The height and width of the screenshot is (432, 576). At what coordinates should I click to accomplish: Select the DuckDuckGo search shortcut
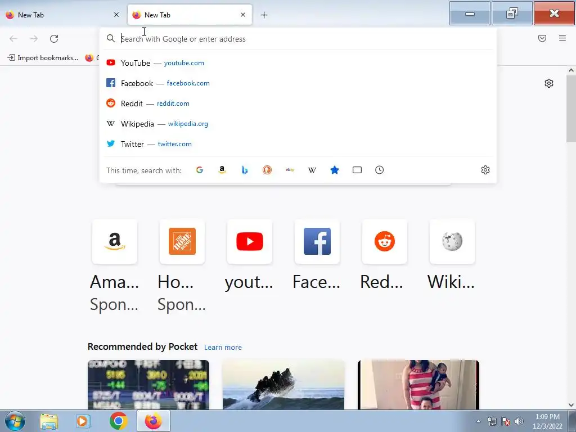[x=267, y=170]
